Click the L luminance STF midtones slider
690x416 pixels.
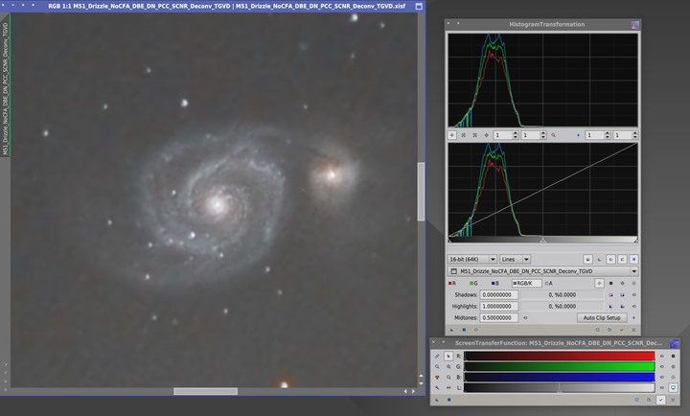(559, 388)
